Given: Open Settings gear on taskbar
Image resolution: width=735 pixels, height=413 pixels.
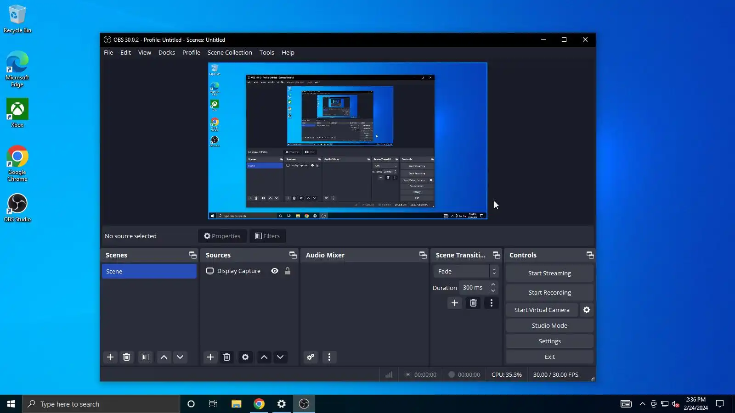Looking at the screenshot, I should pyautogui.click(x=282, y=404).
